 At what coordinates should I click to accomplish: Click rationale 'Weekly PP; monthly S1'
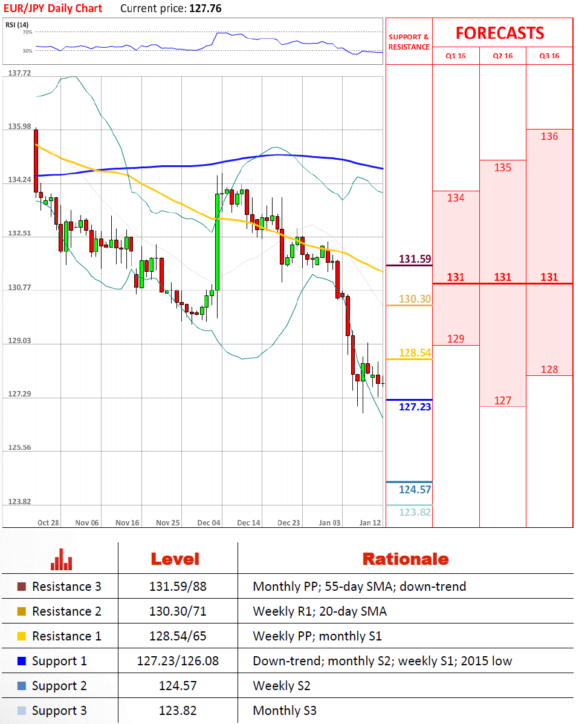pos(317,636)
